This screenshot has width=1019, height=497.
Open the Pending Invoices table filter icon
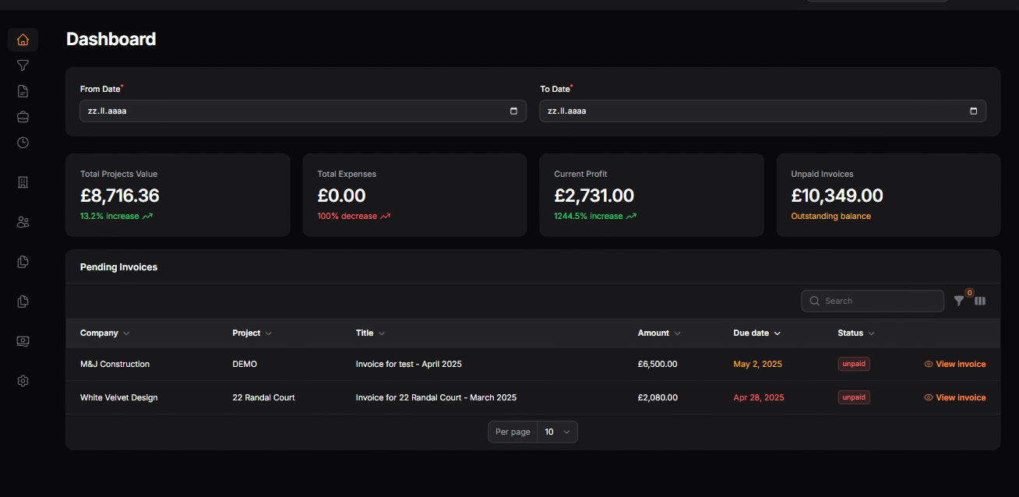(x=959, y=301)
